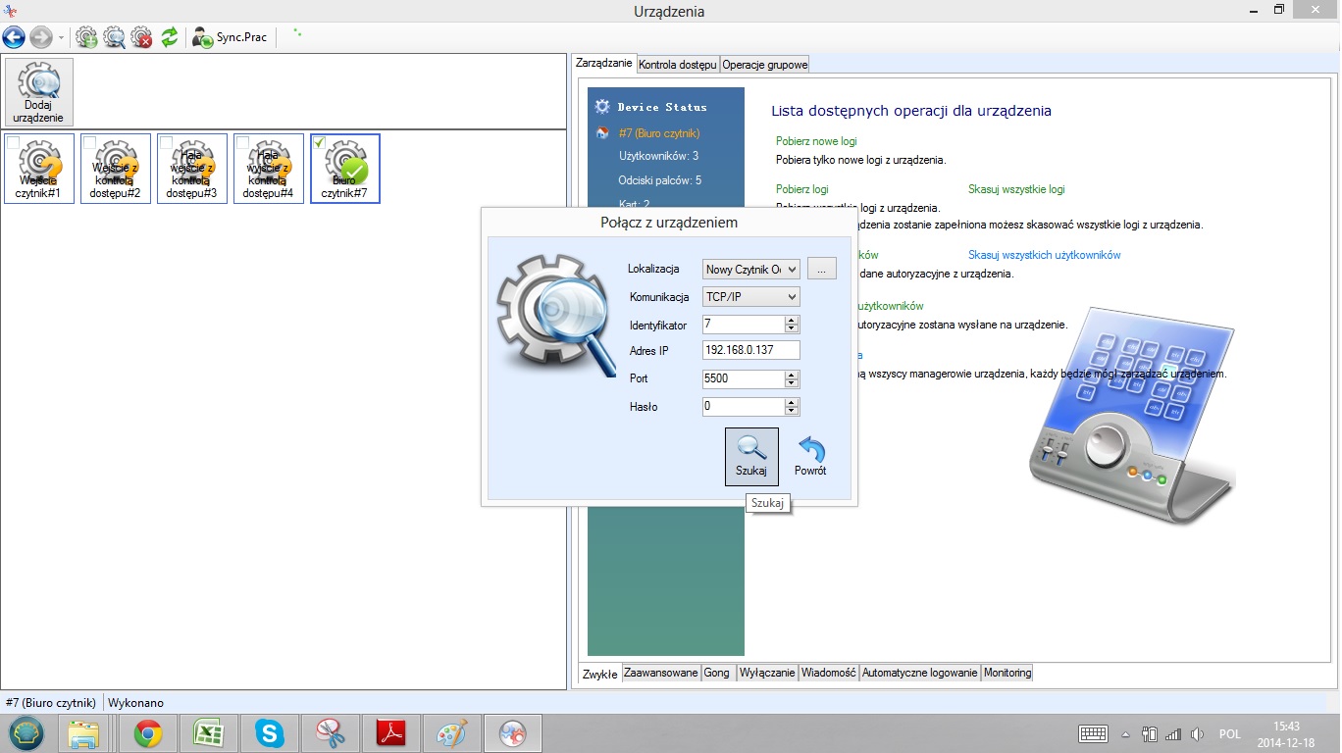Click the Sync.Prac toolbar button

(231, 38)
